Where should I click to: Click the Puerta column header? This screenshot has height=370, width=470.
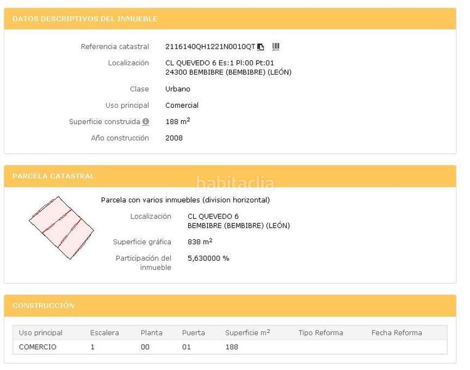[x=193, y=332]
